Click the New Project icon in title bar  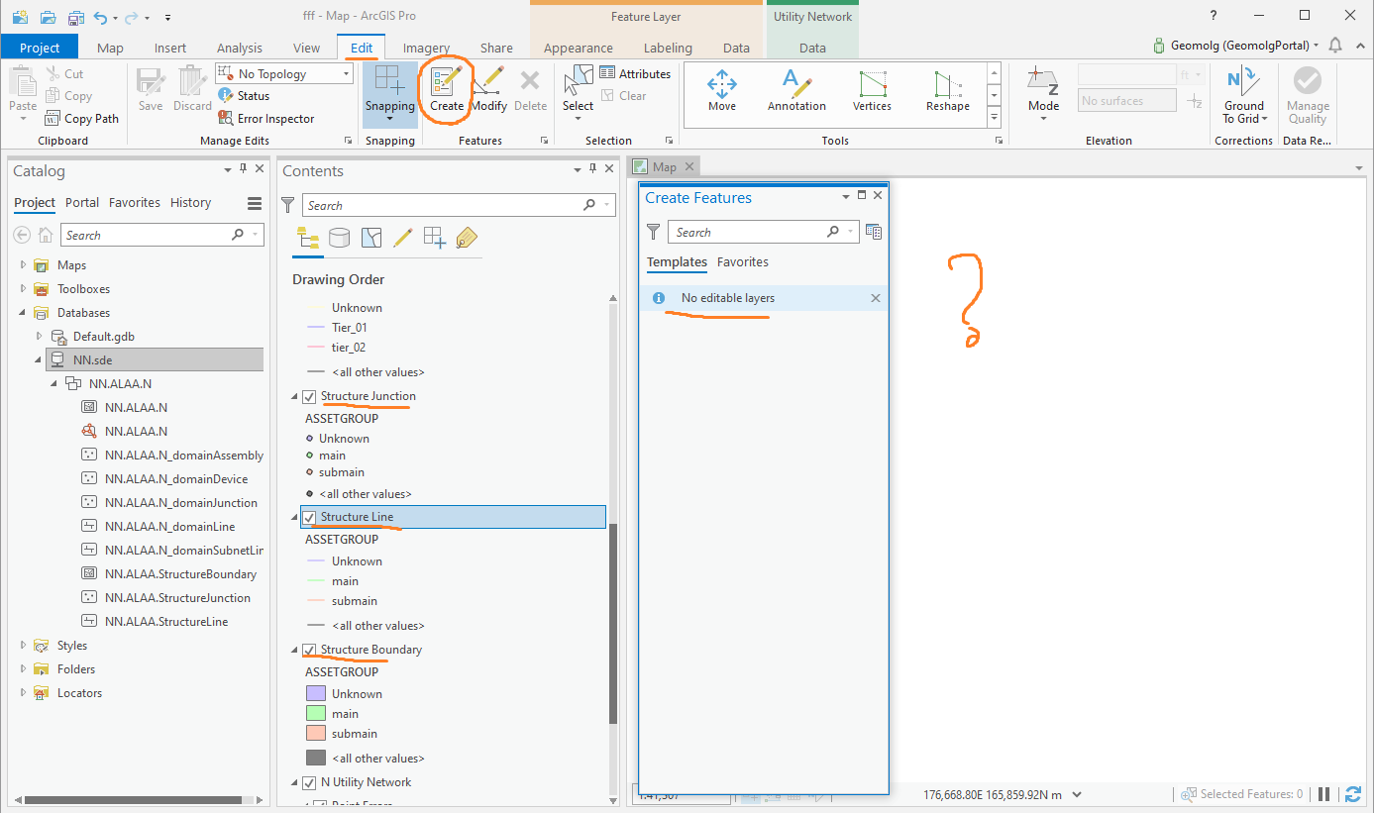pyautogui.click(x=20, y=17)
